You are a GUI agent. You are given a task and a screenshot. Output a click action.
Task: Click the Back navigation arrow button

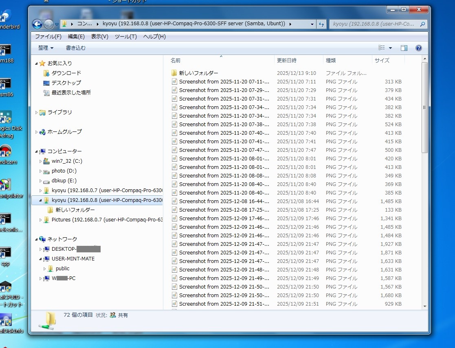point(37,24)
